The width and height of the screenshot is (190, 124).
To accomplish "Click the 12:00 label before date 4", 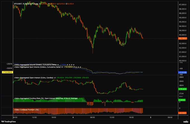I will (34, 117).
